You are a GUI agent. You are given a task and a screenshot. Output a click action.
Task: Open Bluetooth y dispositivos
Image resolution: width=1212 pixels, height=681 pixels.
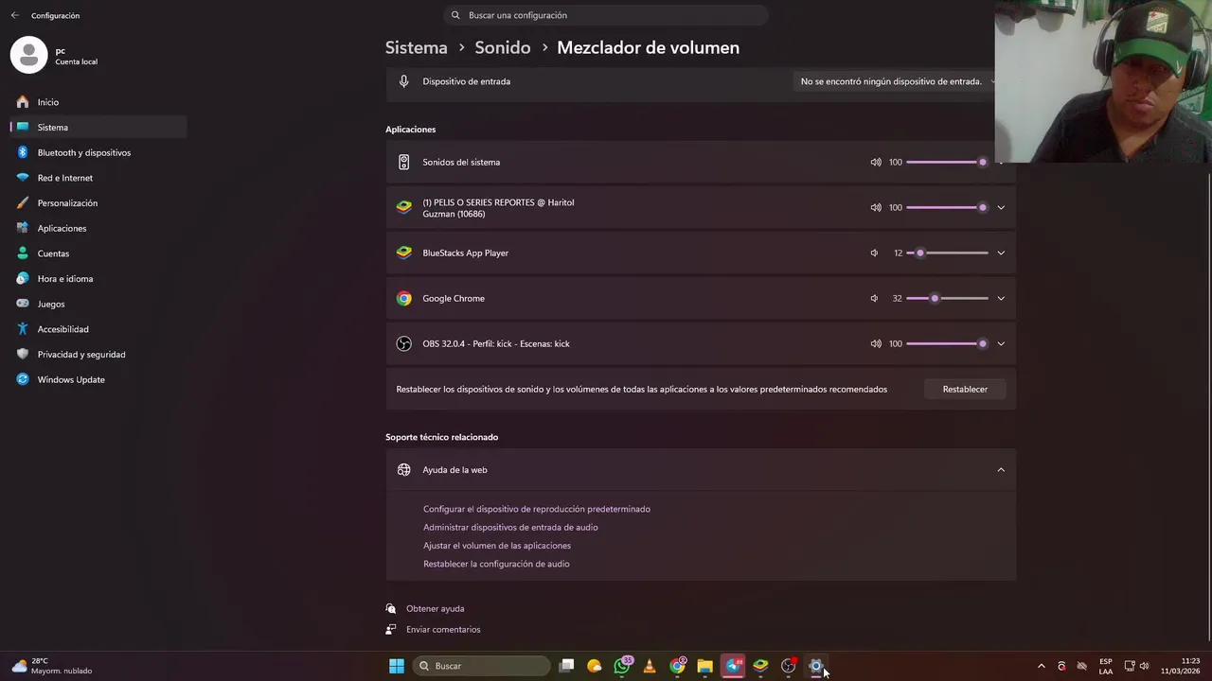point(98,152)
